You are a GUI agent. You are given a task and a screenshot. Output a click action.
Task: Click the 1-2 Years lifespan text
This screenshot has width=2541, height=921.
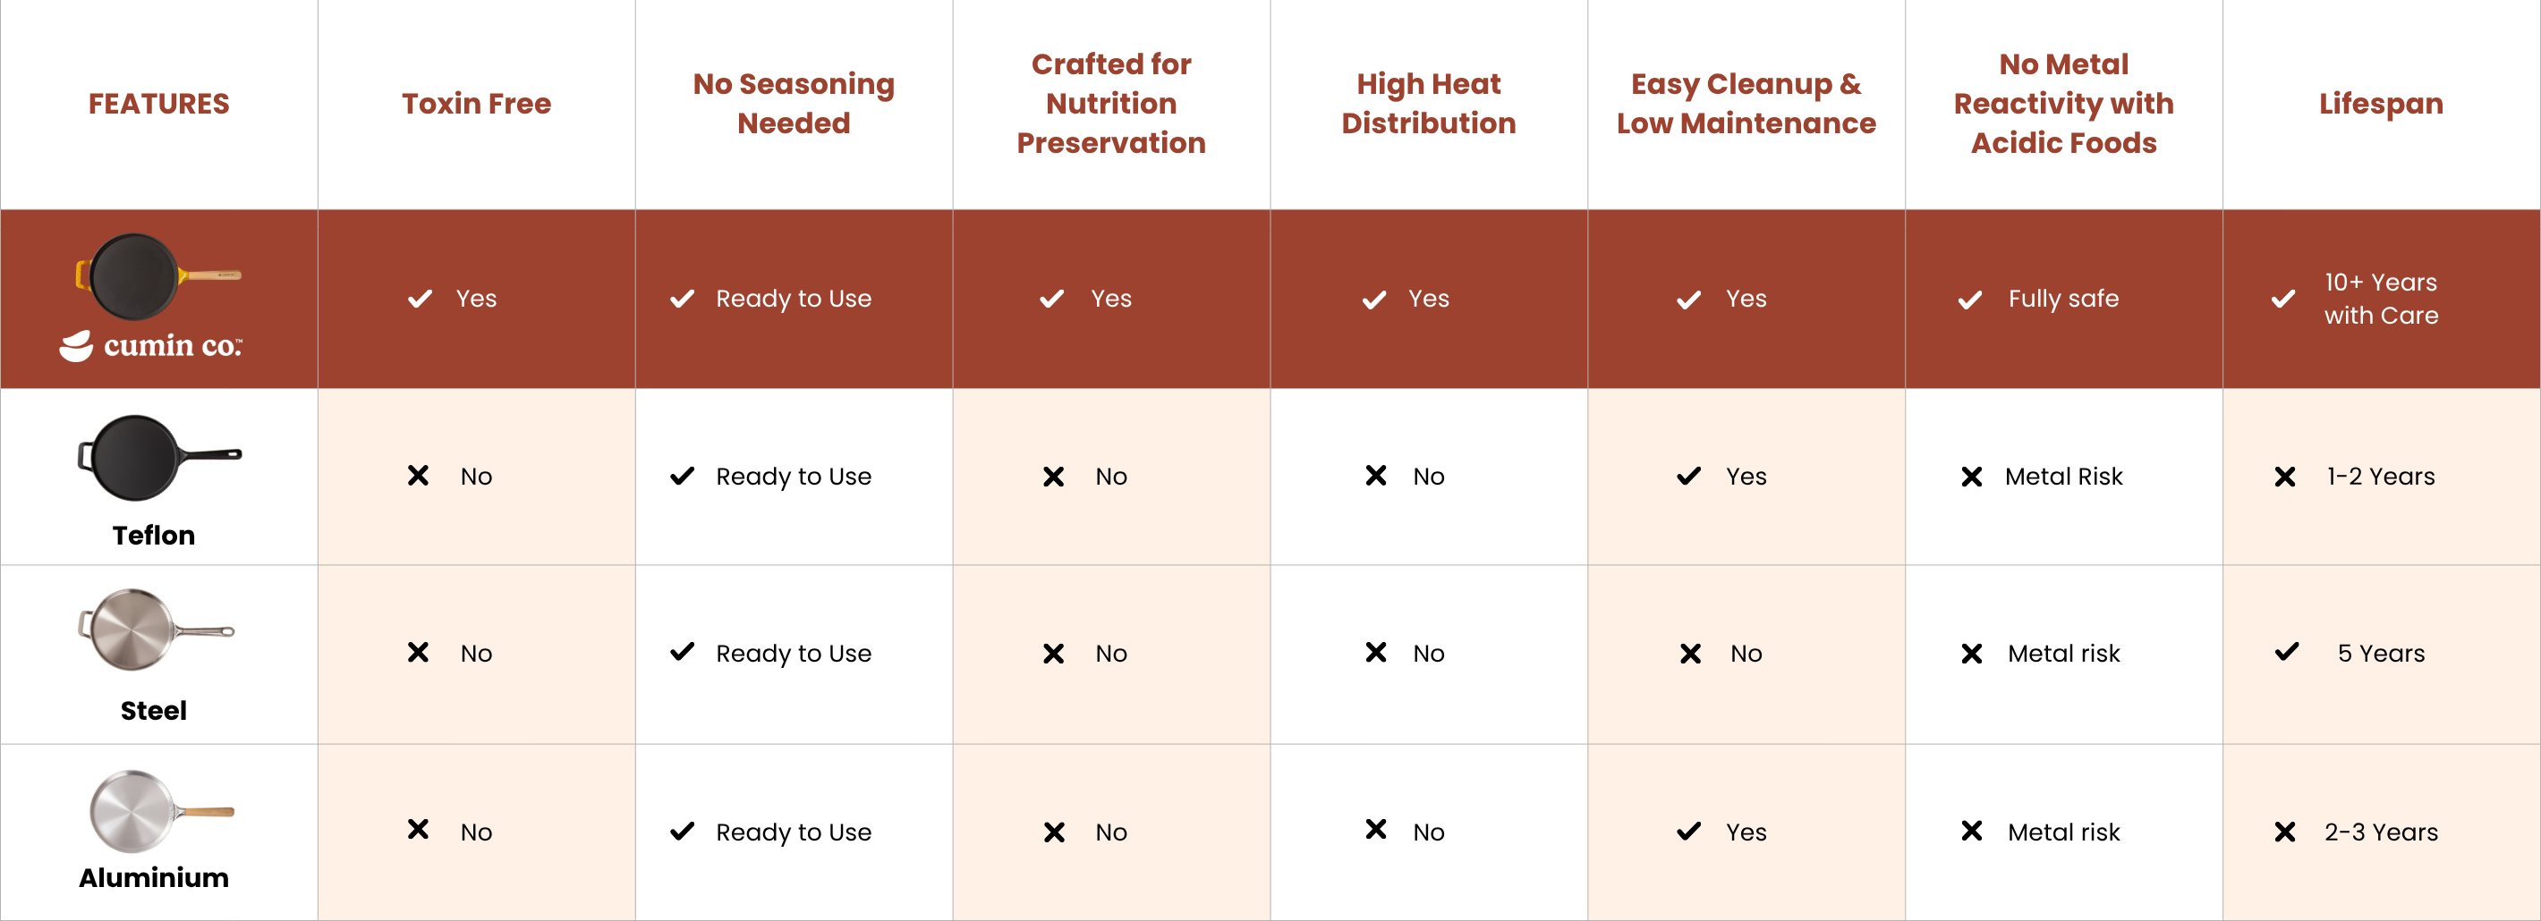coord(2380,477)
